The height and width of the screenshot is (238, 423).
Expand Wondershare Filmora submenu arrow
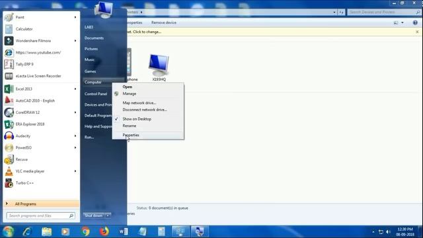[75, 41]
